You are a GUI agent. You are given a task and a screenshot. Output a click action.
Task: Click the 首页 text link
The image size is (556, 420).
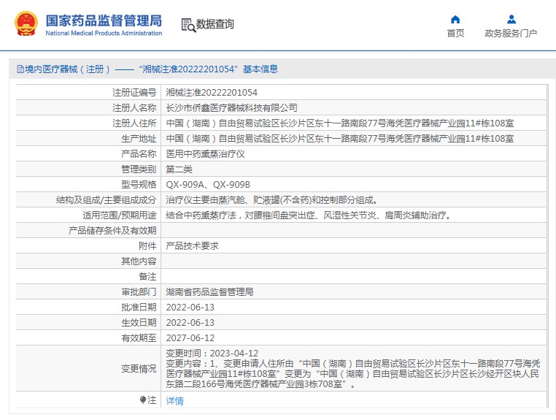click(x=455, y=33)
